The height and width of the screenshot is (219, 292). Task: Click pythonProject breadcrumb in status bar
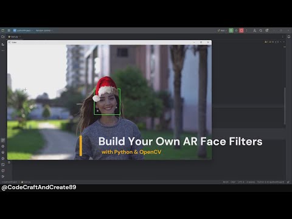click(9, 182)
